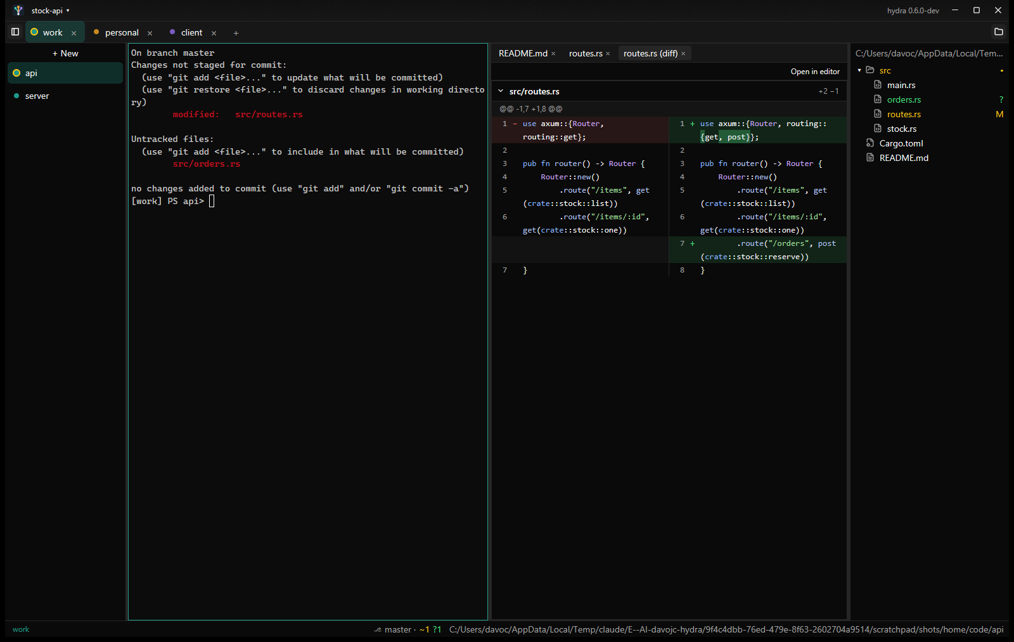Screen dimensions: 1014x642
Task: Click the +2 −1 diff stats
Action: pos(828,91)
